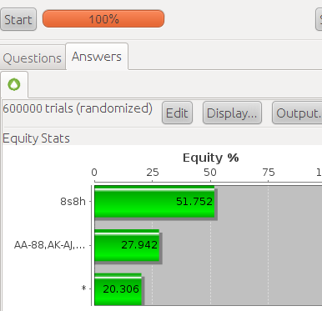Image resolution: width=322 pixels, height=311 pixels.
Task: Click the orange 100% progress bar
Action: click(x=103, y=19)
